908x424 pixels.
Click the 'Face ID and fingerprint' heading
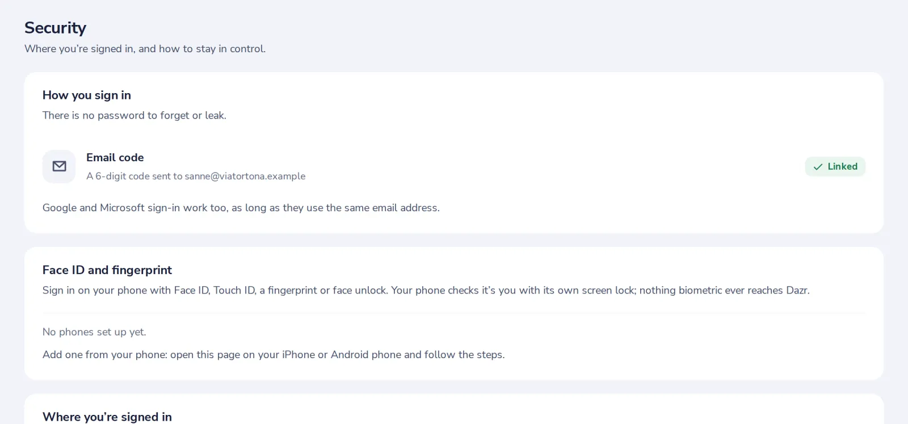107,270
